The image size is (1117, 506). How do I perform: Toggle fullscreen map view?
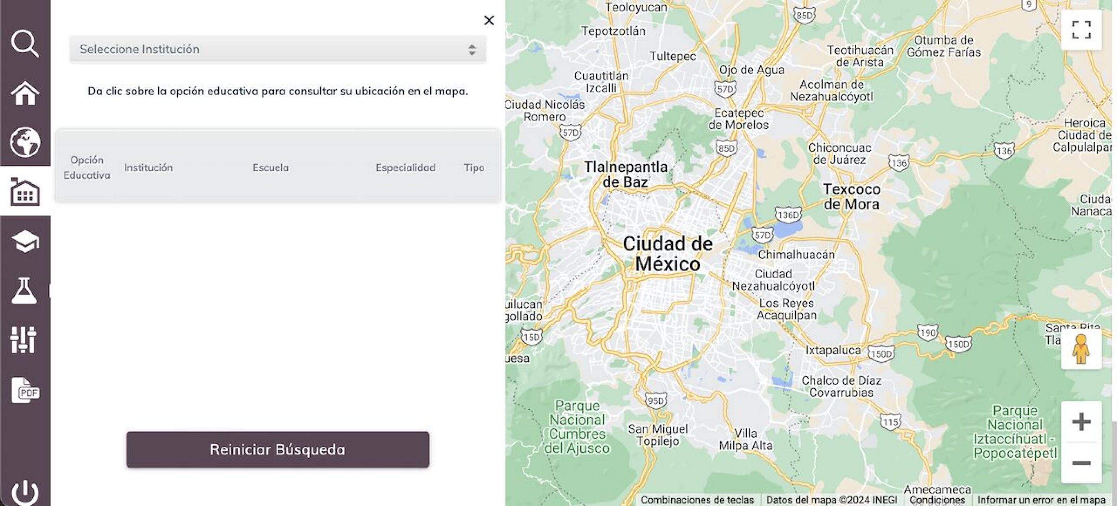(1081, 30)
